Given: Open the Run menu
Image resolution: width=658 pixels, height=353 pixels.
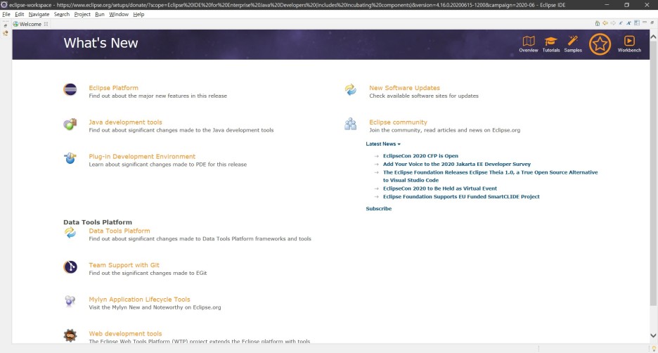Looking at the screenshot, I should coord(99,14).
